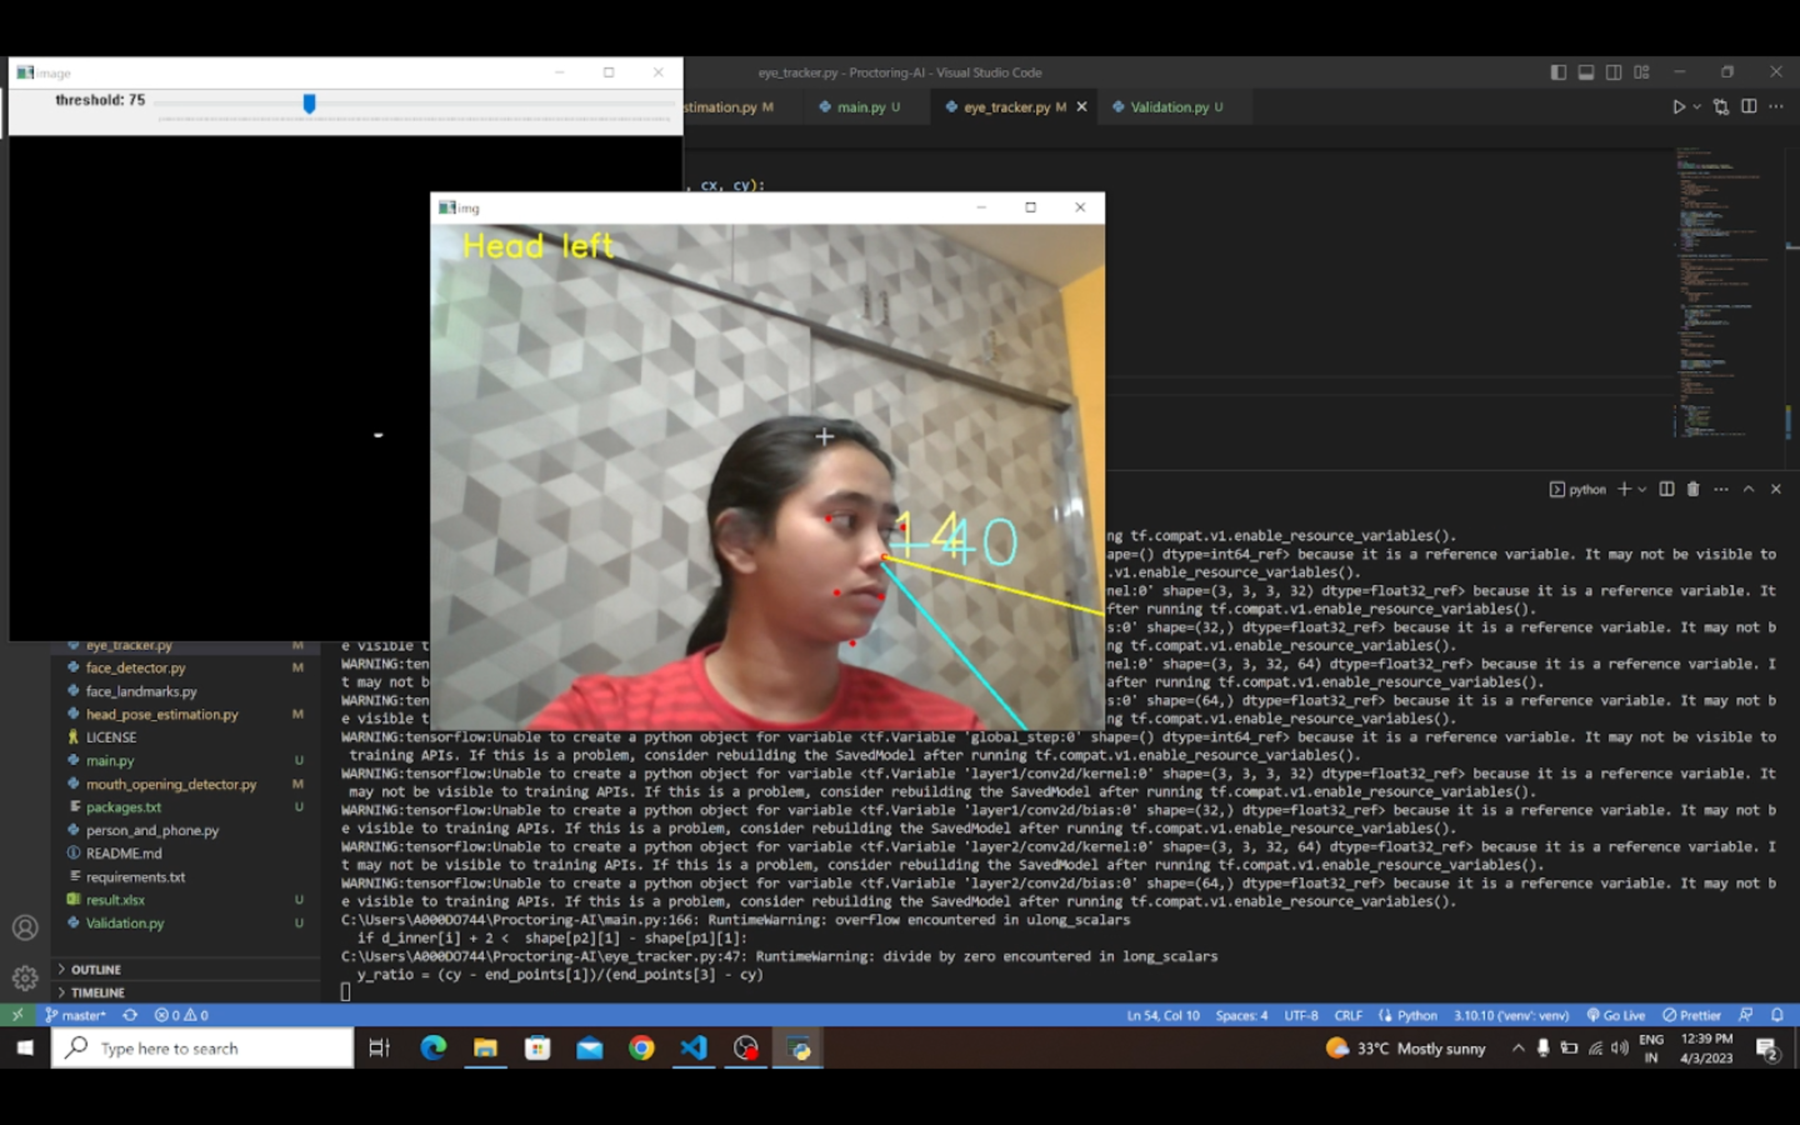Open changes compare icon in editor toolbar
This screenshot has width=1800, height=1125.
(1721, 107)
